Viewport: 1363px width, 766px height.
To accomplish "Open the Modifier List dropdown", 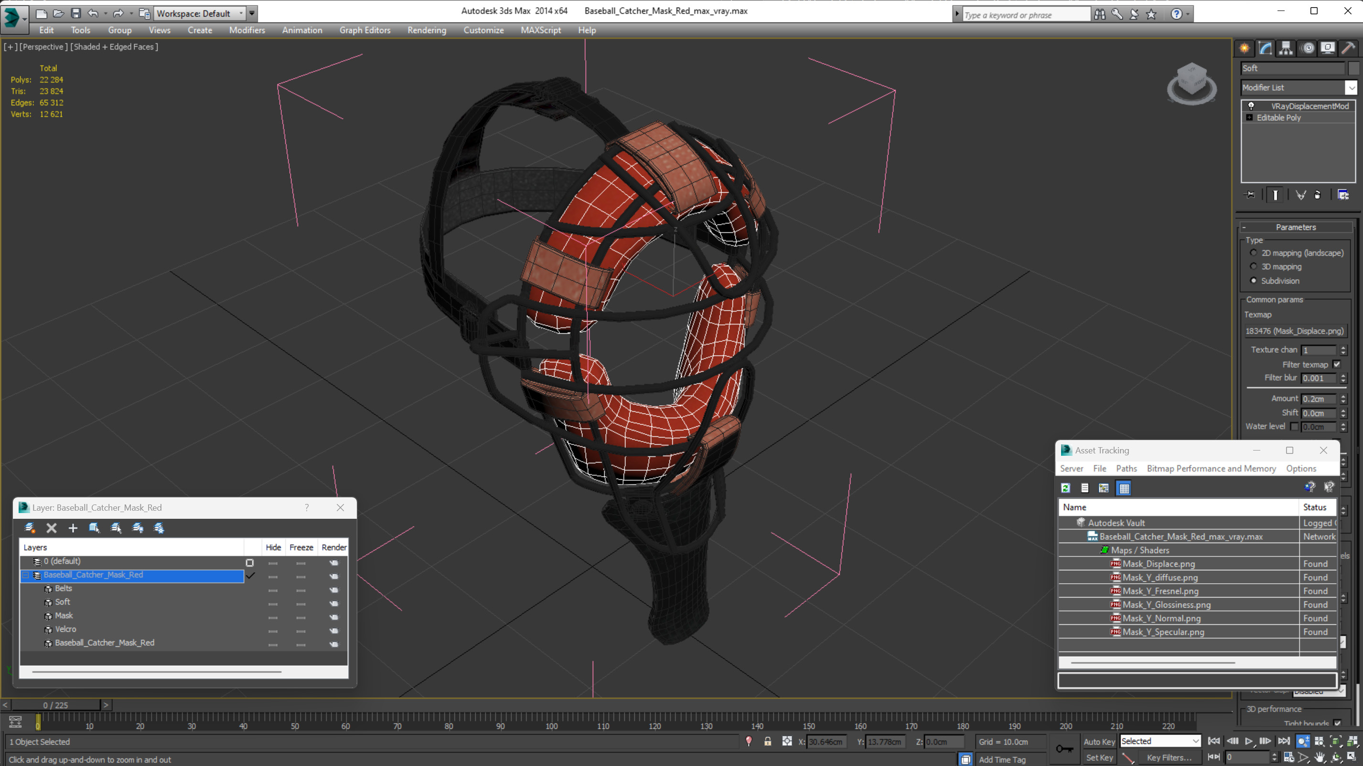I will point(1351,88).
